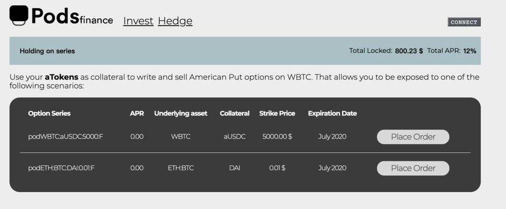Select the podWBTC:aUSDC:5000:F option series name

pyautogui.click(x=65, y=136)
